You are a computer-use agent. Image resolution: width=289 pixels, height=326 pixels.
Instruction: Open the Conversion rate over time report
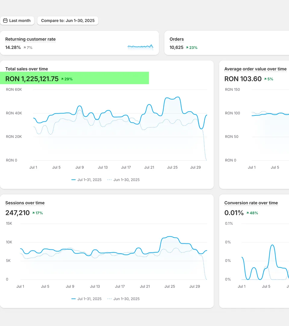[x=251, y=203]
